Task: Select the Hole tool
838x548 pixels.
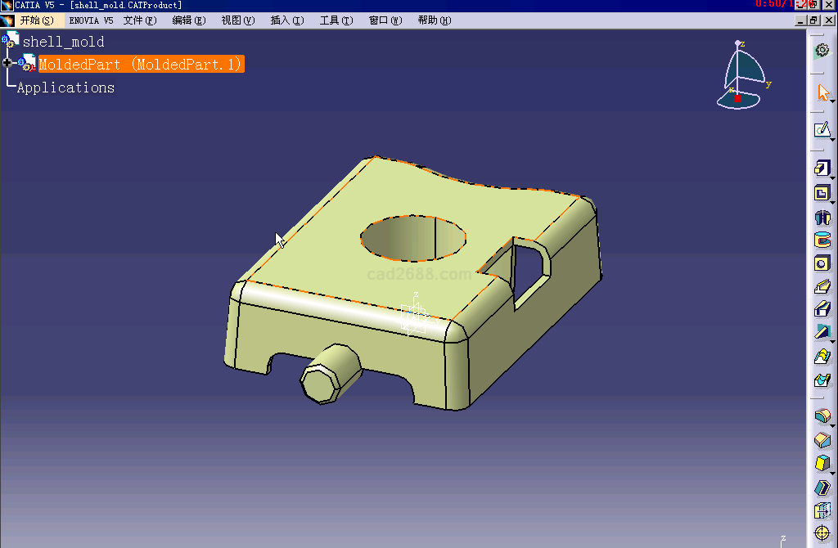Action: [822, 263]
